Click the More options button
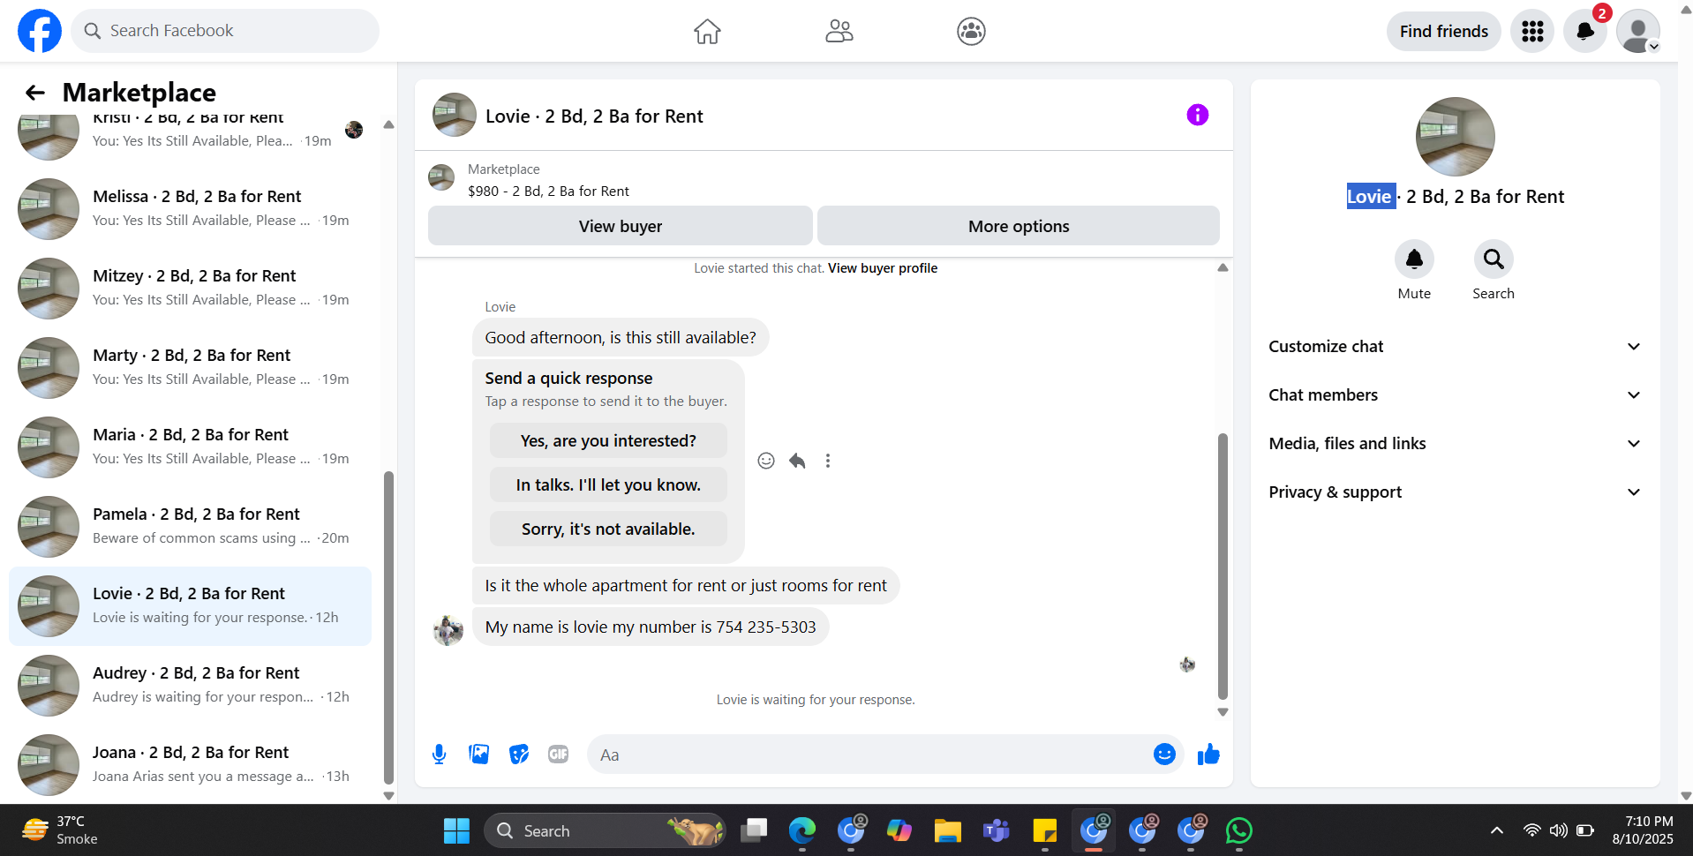 tap(1019, 226)
